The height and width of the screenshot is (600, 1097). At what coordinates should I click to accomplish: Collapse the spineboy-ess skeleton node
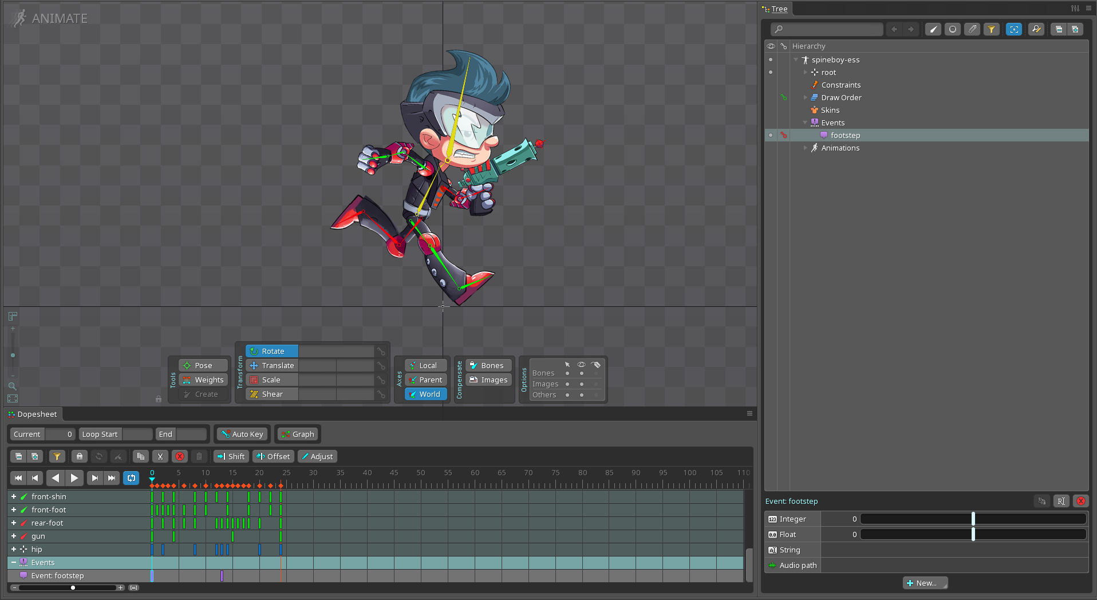click(796, 60)
